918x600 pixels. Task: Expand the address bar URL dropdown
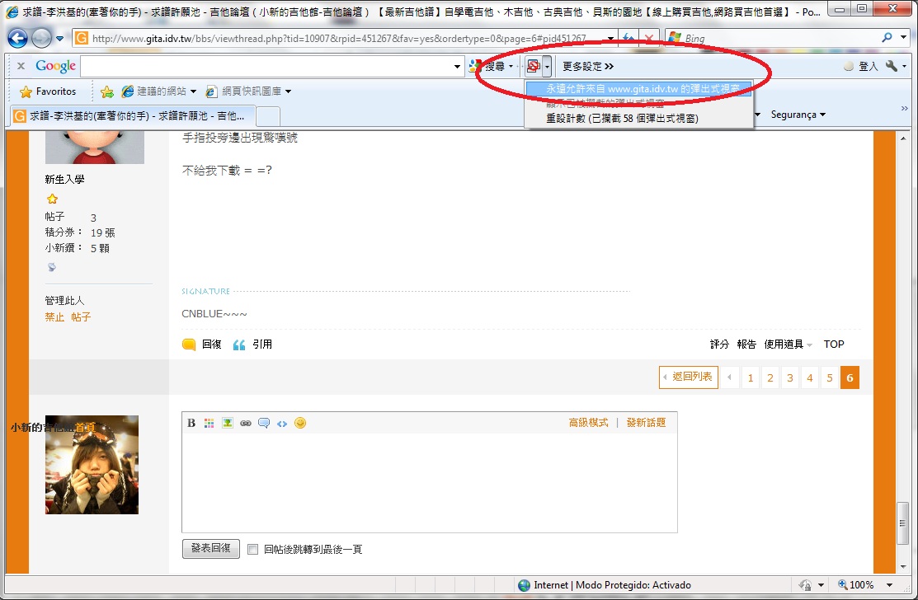coord(610,39)
